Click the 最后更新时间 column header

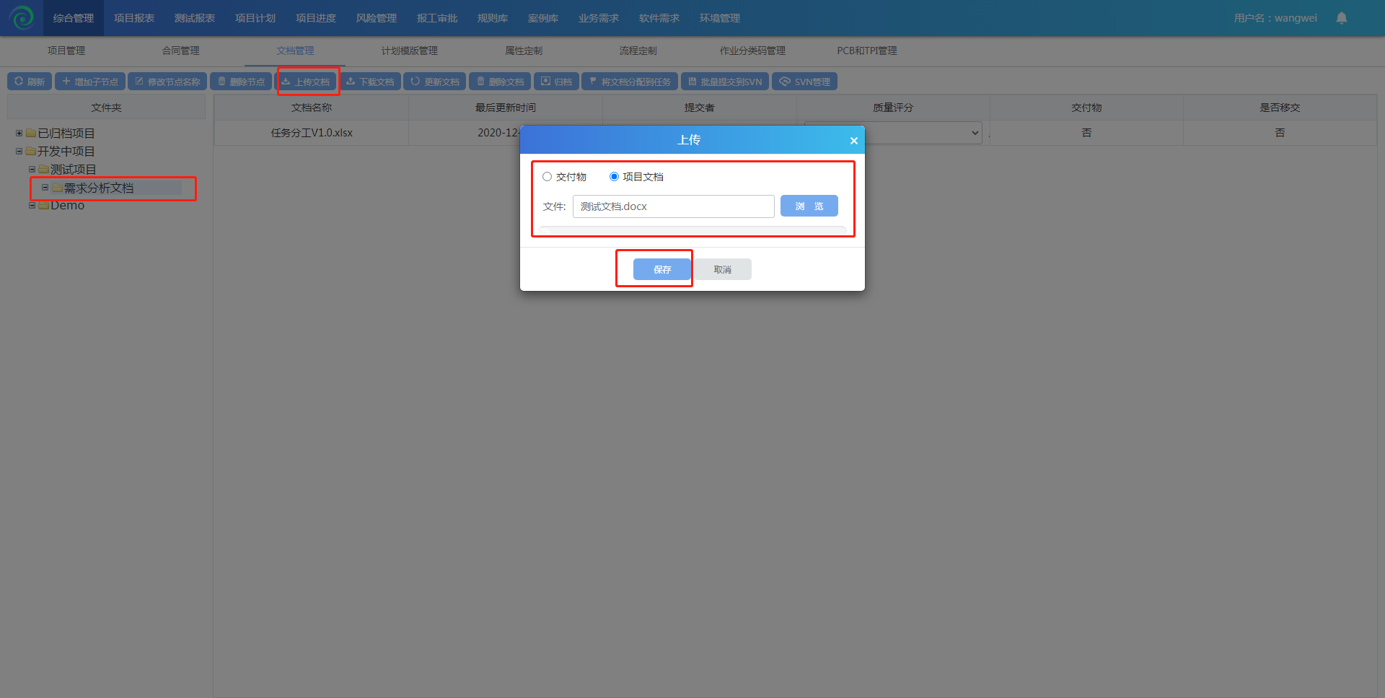(506, 108)
